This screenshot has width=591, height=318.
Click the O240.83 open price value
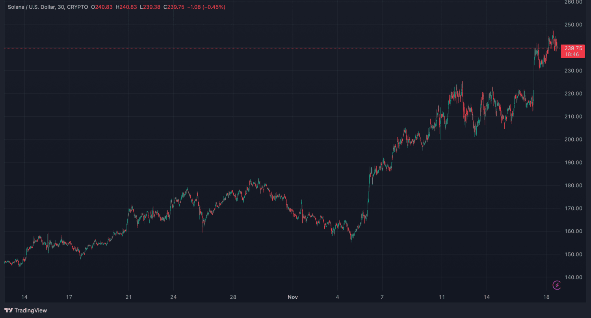point(102,7)
